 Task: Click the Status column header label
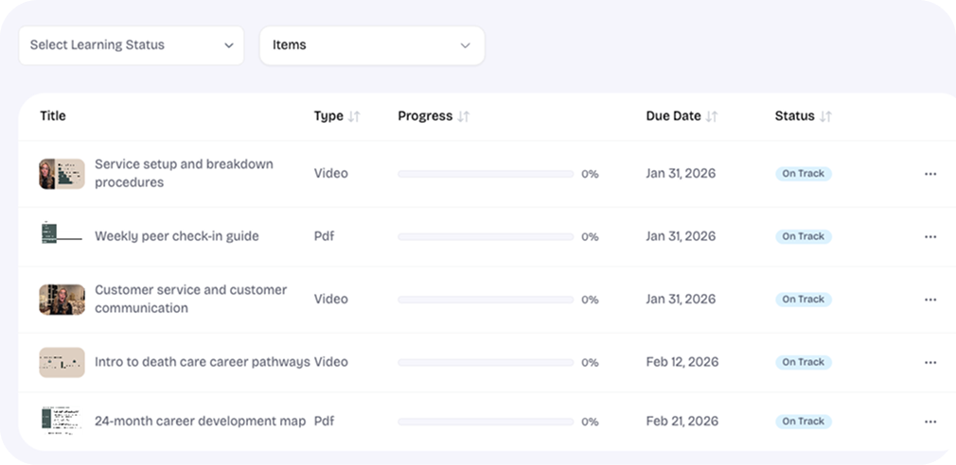click(x=795, y=116)
